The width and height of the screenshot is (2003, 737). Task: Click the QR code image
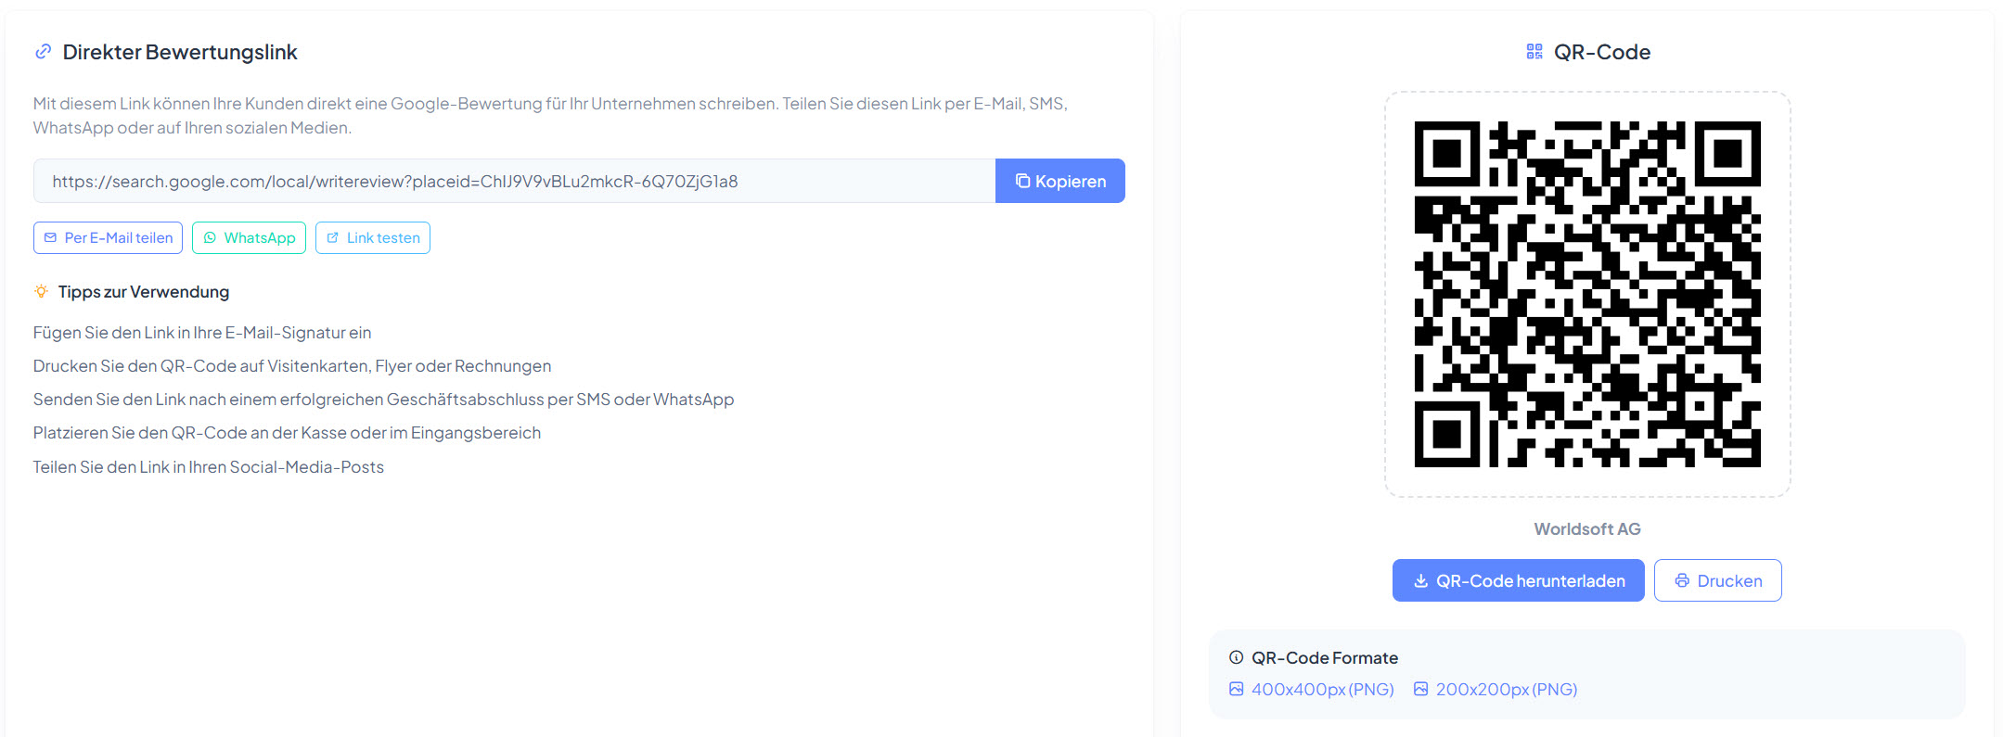1586,294
